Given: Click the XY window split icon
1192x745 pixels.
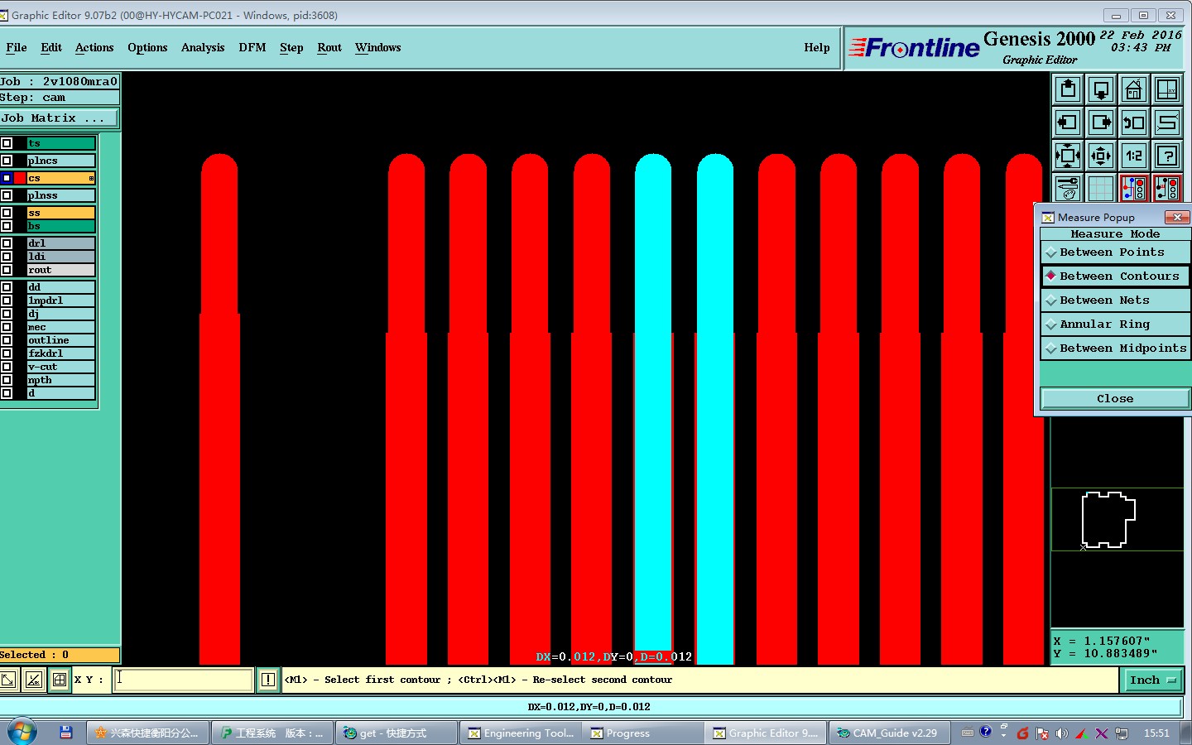Looking at the screenshot, I should pos(1167,89).
